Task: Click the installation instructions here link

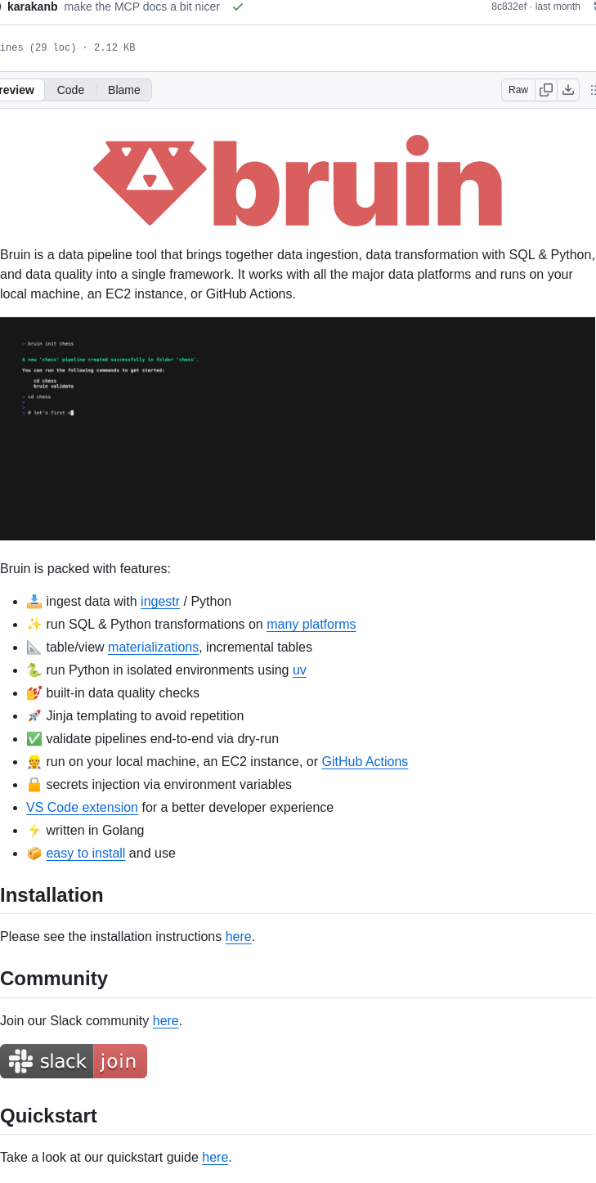Action: [238, 936]
